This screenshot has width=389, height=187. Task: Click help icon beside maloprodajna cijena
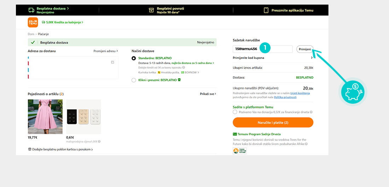[99, 142]
